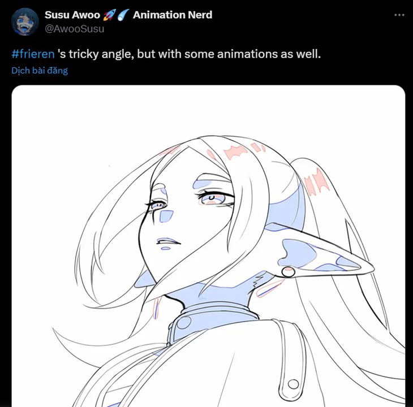Click the pink highlight marks on the ponytail

coord(316,182)
